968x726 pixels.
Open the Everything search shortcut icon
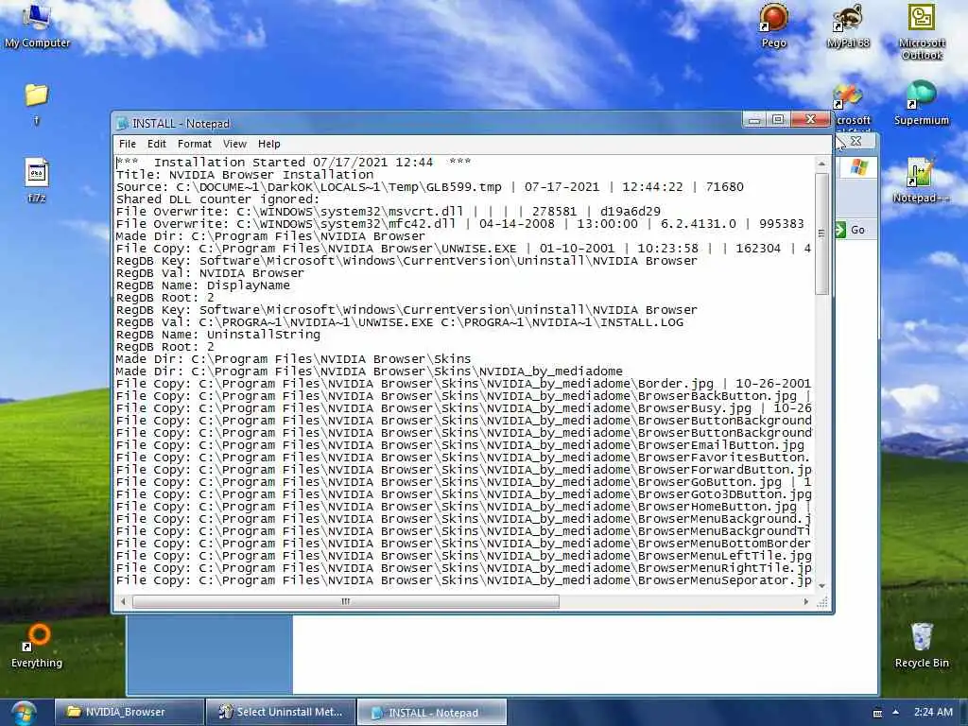37,647
